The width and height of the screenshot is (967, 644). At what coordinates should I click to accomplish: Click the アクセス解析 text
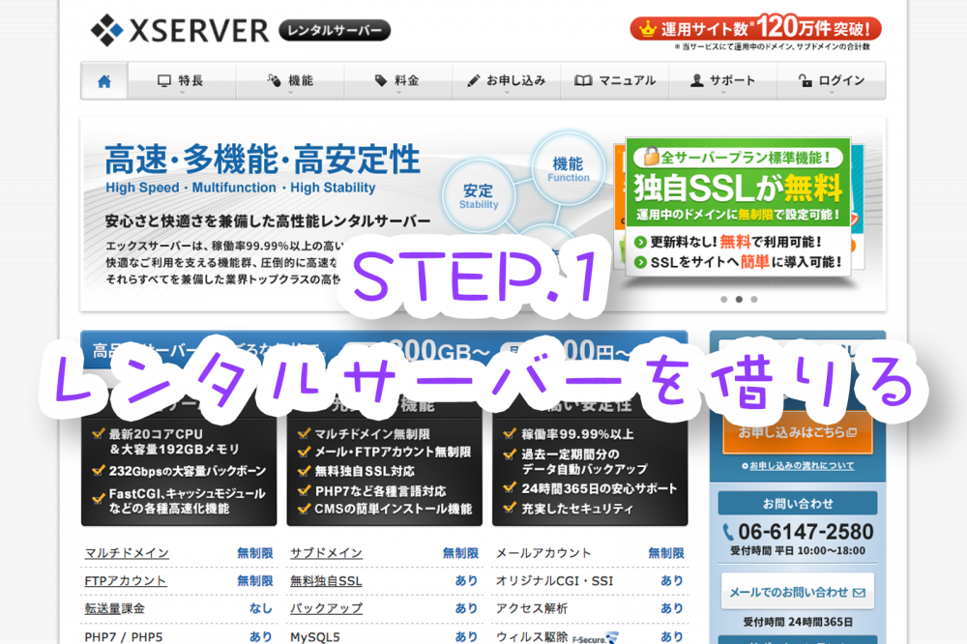(532, 609)
